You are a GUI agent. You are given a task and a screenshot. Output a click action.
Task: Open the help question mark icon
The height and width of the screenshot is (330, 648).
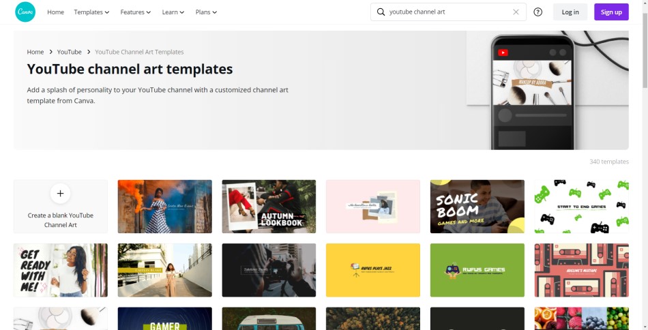tap(537, 12)
